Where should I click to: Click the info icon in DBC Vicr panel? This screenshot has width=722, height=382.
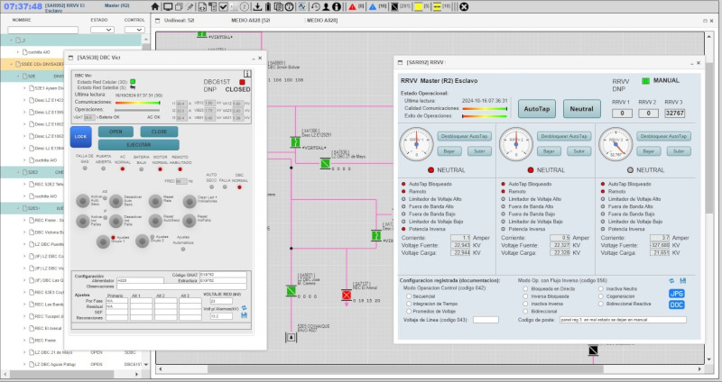pos(246,74)
